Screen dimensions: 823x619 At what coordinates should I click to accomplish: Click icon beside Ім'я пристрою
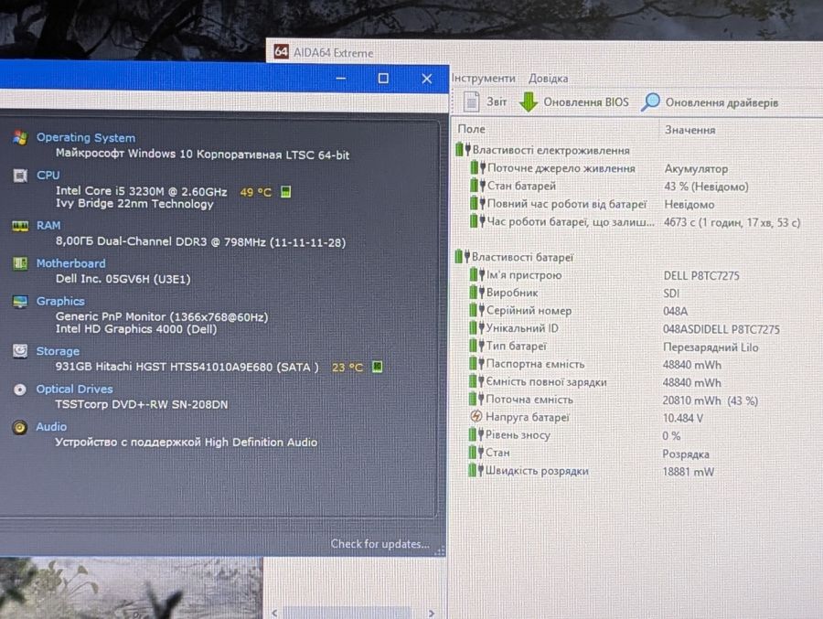pyautogui.click(x=477, y=274)
